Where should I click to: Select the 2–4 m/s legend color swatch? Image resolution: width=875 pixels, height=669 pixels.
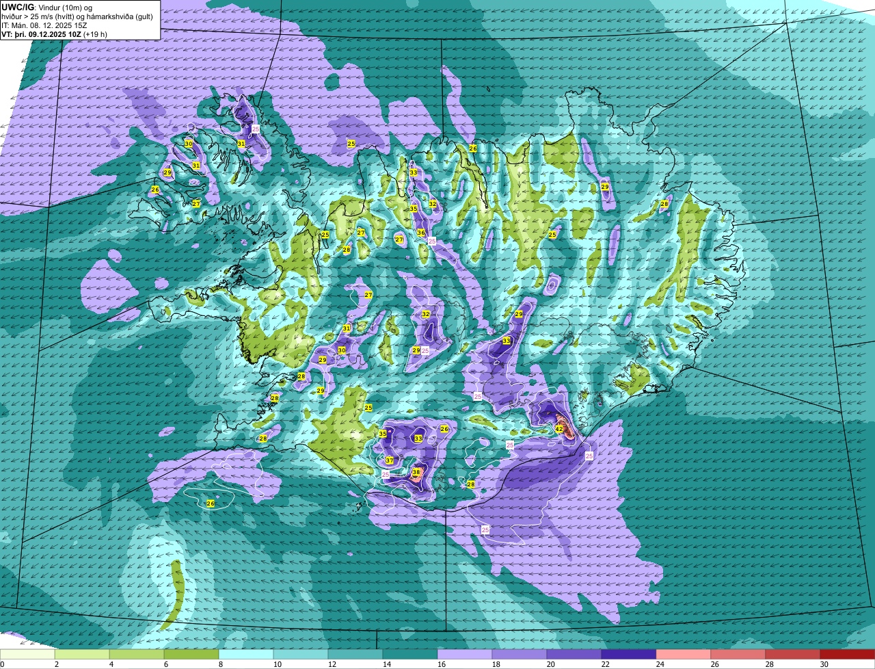(x=82, y=655)
